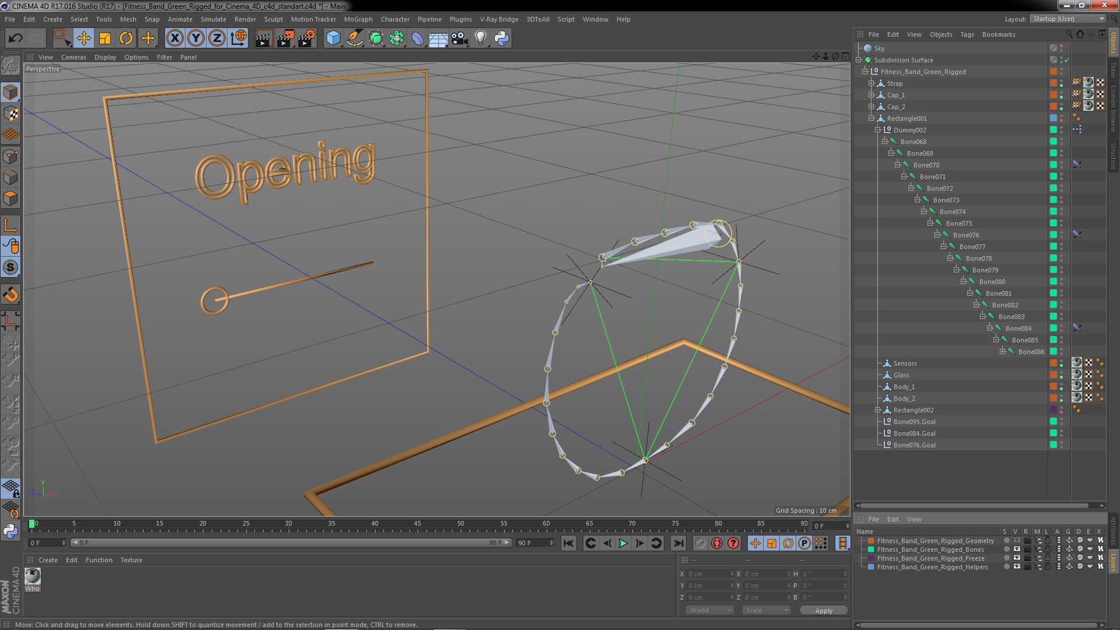
Task: Open Object Manager Tags menu
Action: pyautogui.click(x=967, y=34)
